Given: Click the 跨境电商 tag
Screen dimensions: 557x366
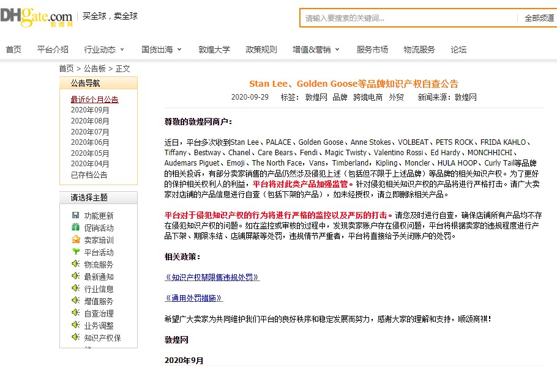Looking at the screenshot, I should 368,97.
